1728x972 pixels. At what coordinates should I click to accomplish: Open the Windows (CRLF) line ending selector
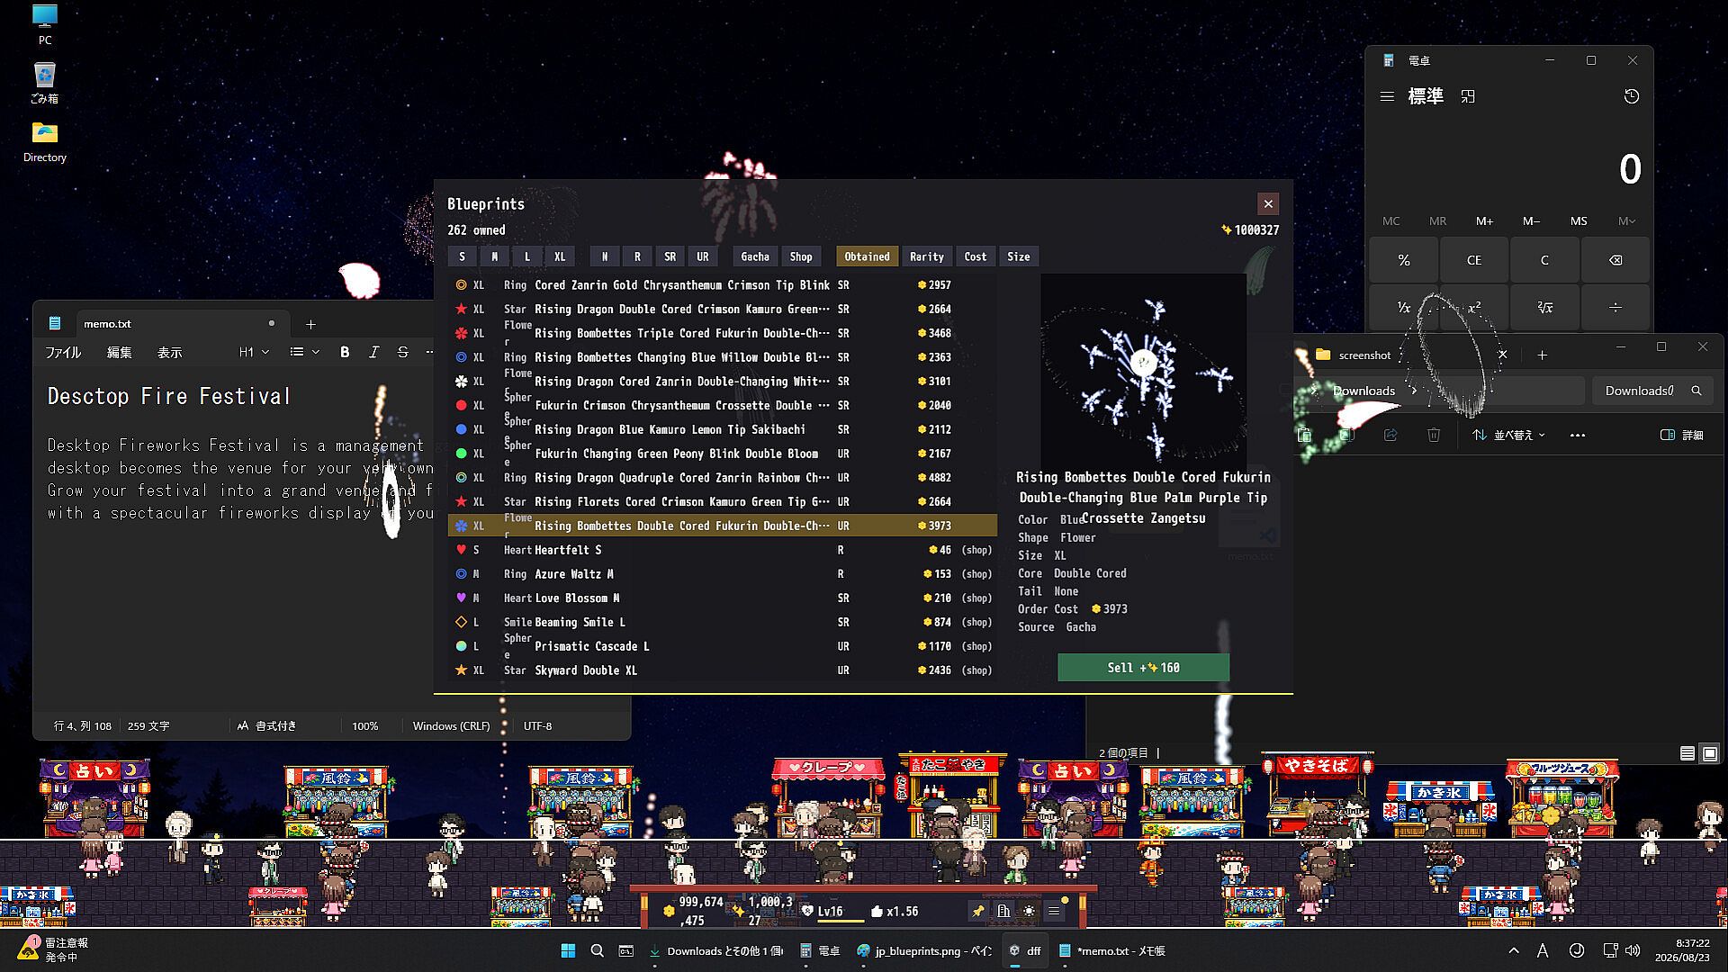click(x=451, y=726)
